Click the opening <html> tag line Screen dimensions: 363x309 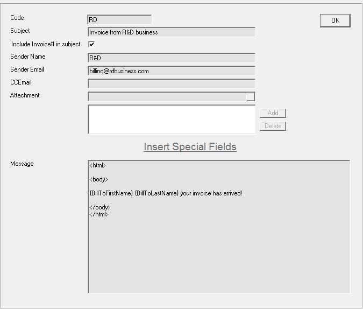coord(97,165)
